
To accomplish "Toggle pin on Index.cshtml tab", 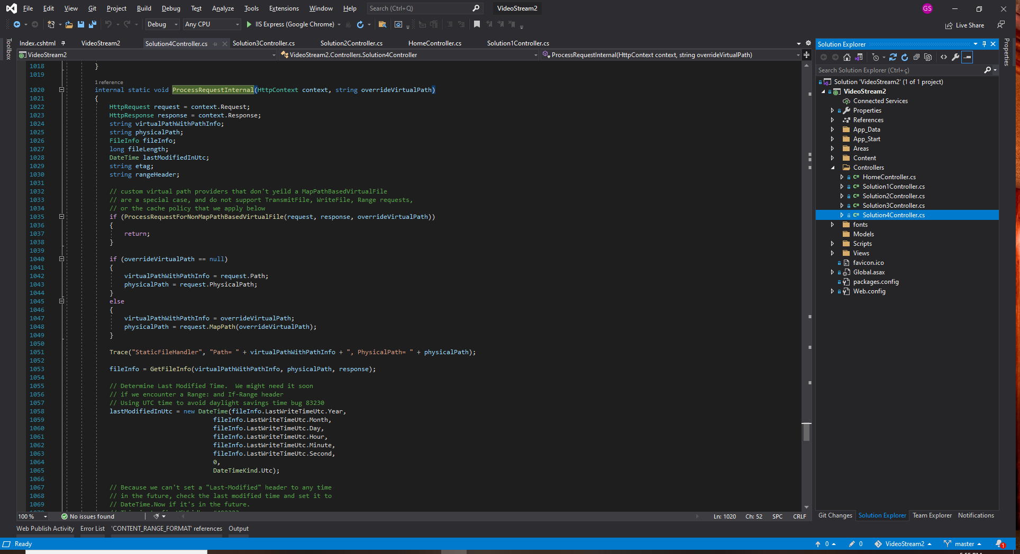I will pos(63,43).
